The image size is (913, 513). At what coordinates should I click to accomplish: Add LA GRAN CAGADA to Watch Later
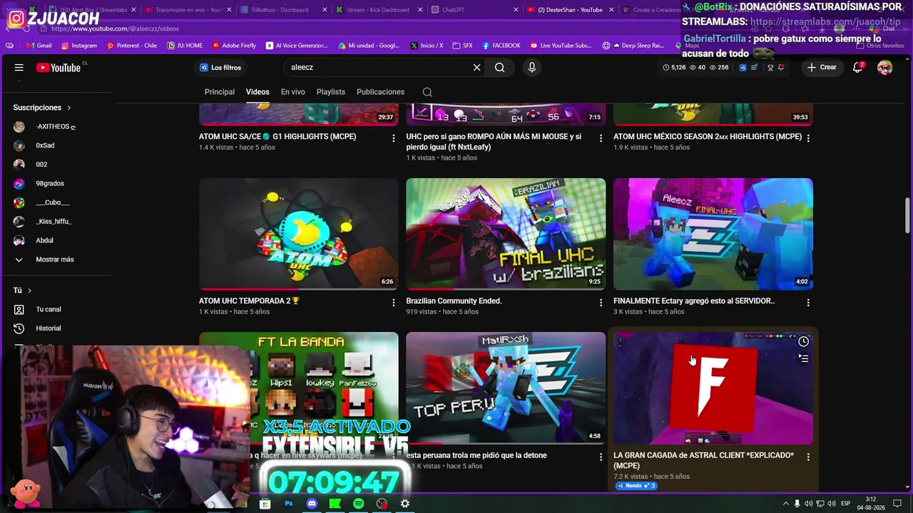[x=803, y=341]
